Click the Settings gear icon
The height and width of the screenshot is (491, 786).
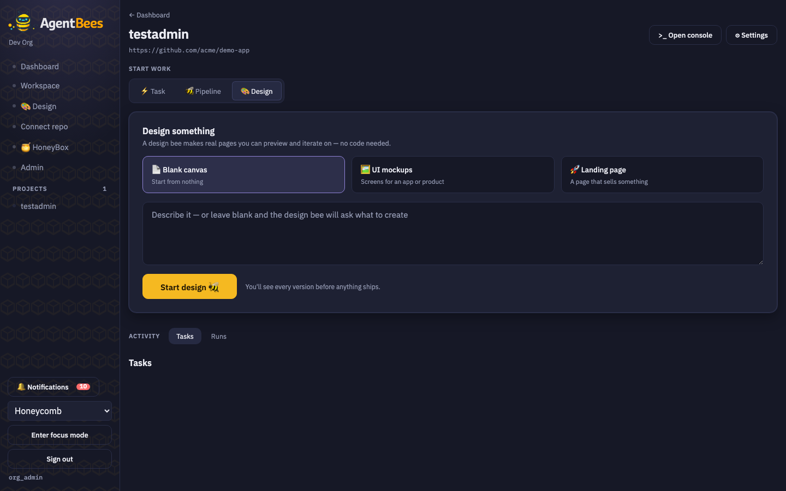click(x=737, y=35)
